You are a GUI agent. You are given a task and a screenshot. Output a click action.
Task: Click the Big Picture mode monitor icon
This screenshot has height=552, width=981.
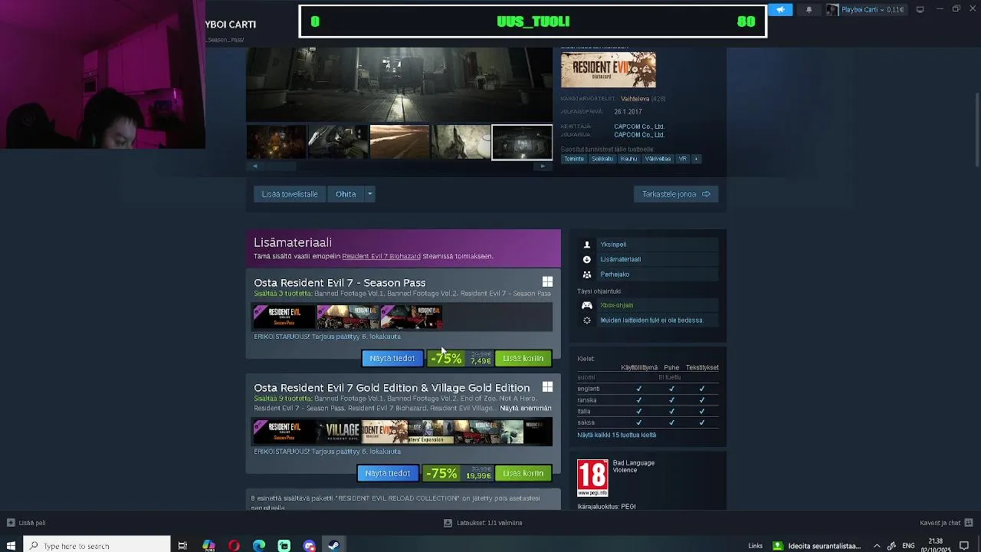pyautogui.click(x=920, y=9)
